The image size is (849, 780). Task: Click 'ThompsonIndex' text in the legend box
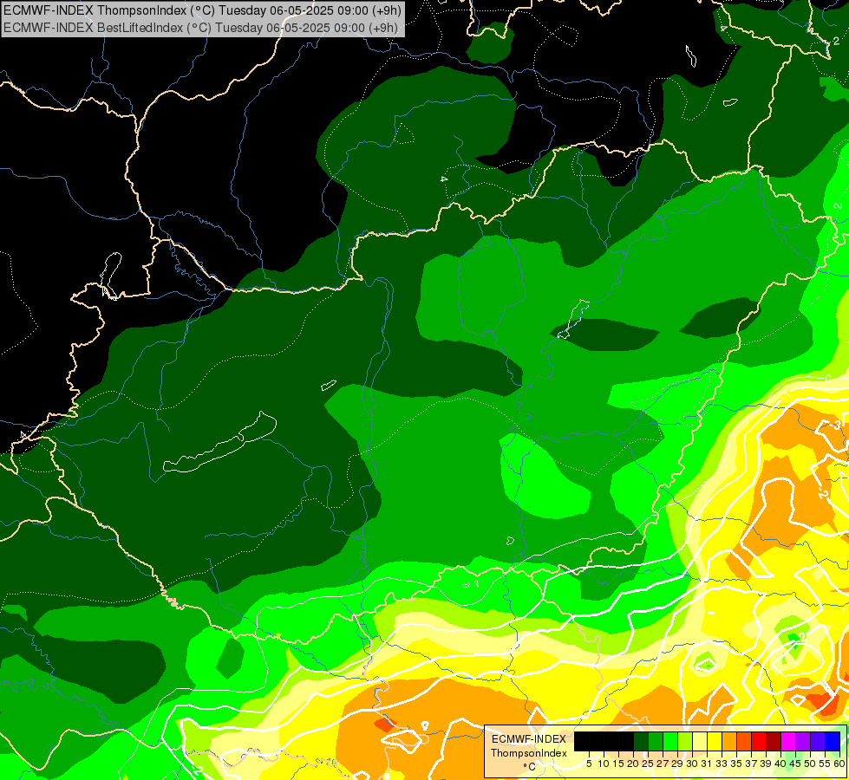[529, 753]
